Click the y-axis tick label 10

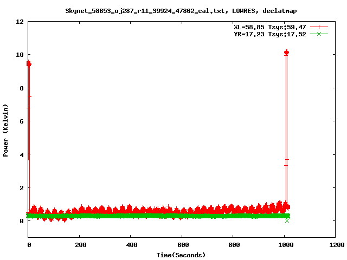20,55
